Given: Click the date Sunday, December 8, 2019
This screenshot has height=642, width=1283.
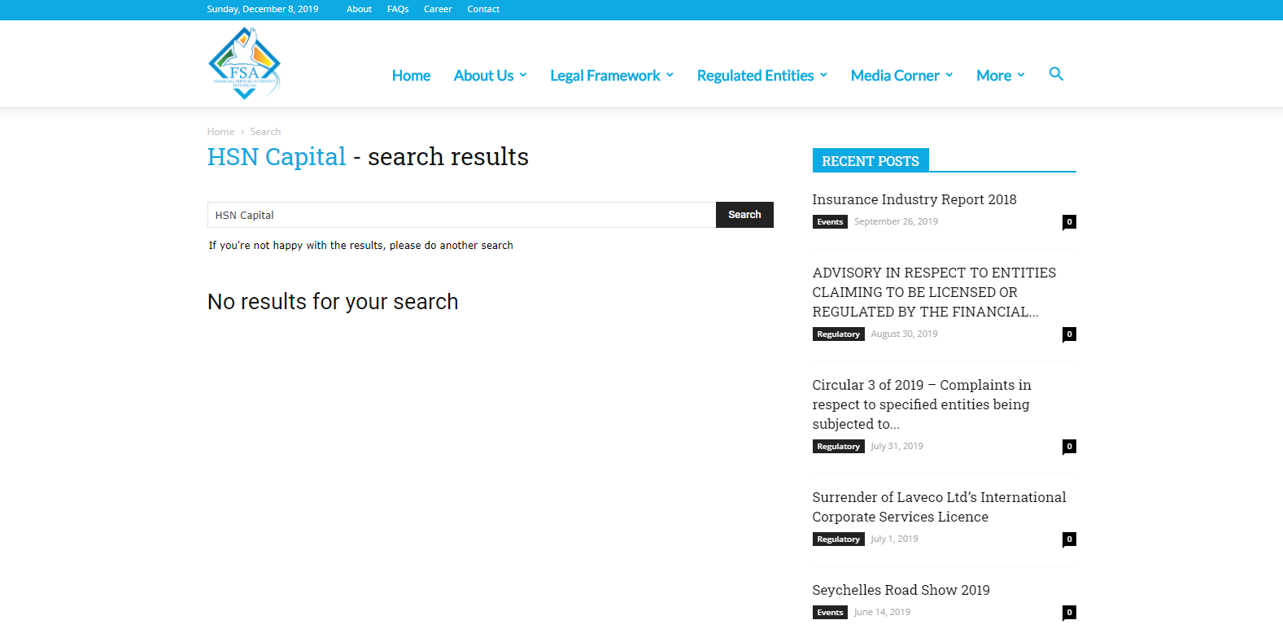Looking at the screenshot, I should click(x=263, y=9).
